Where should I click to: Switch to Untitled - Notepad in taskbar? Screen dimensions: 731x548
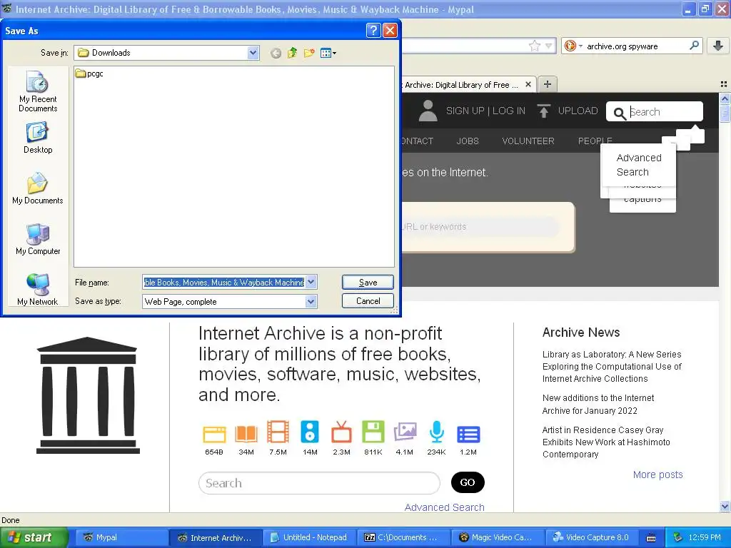point(309,537)
